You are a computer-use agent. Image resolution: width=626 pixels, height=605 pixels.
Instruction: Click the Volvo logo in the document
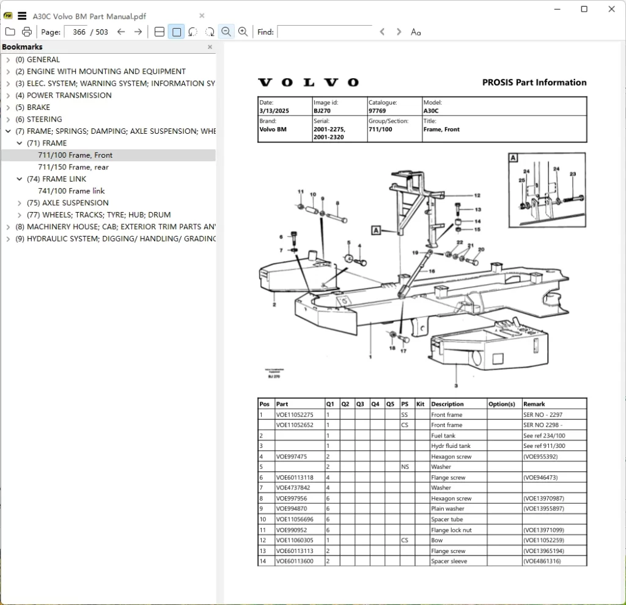click(308, 82)
